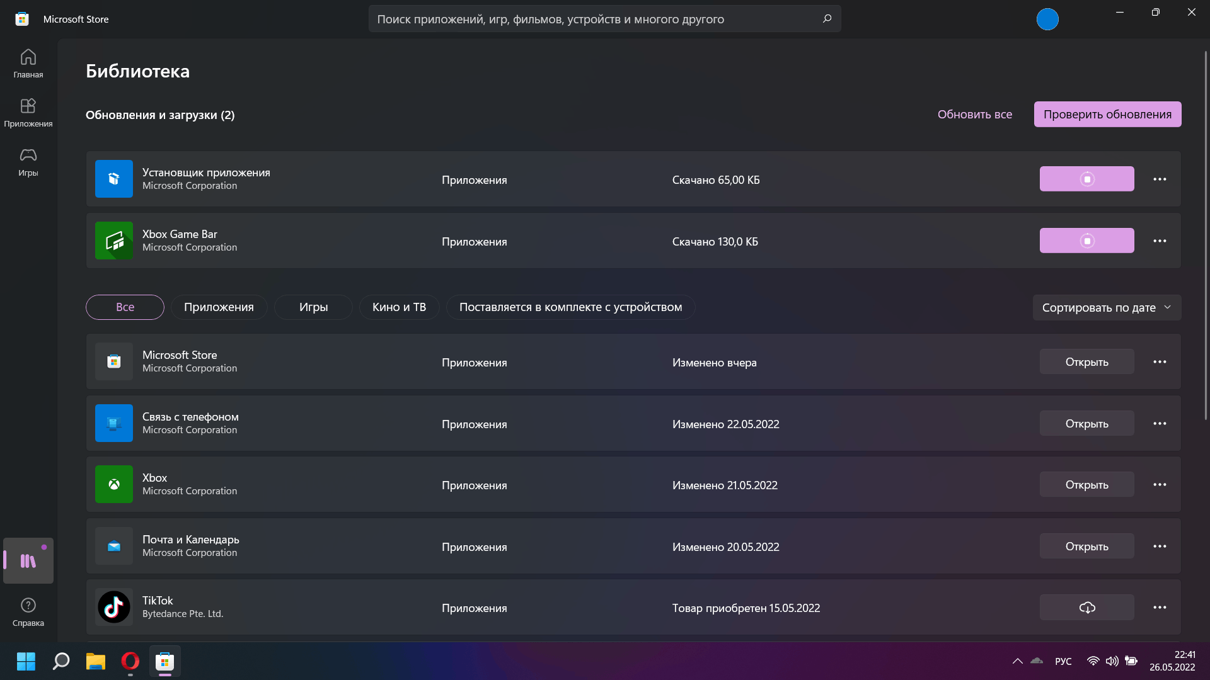1210x680 pixels.
Task: Select the Игры filter tab
Action: [313, 307]
